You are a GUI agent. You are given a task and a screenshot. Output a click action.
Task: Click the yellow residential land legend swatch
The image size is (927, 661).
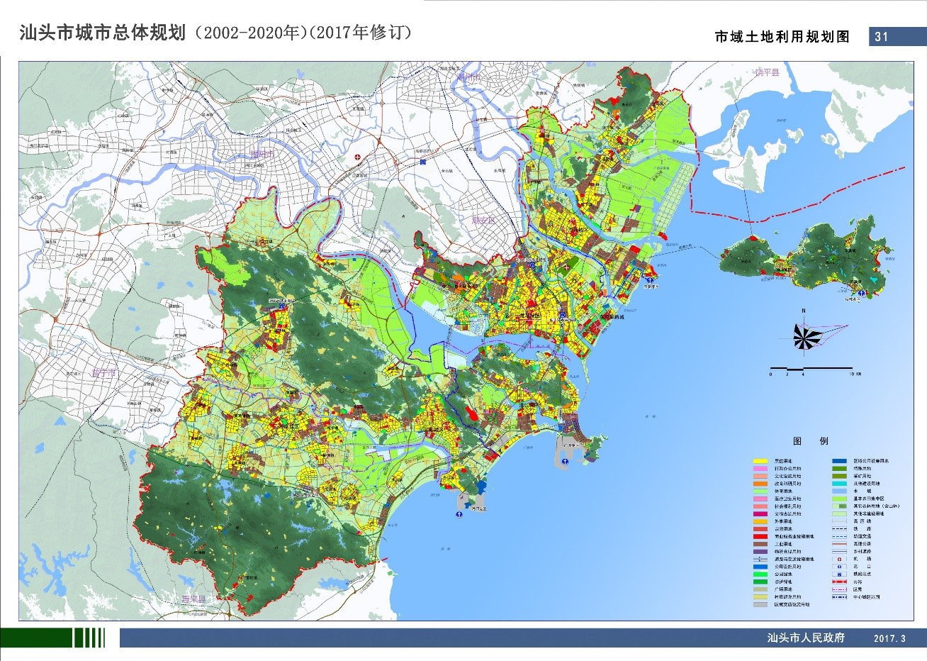[760, 461]
